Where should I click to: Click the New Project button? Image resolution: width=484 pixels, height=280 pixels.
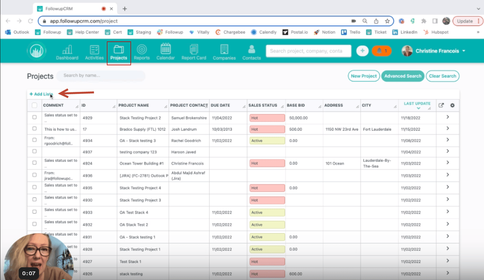pos(364,76)
